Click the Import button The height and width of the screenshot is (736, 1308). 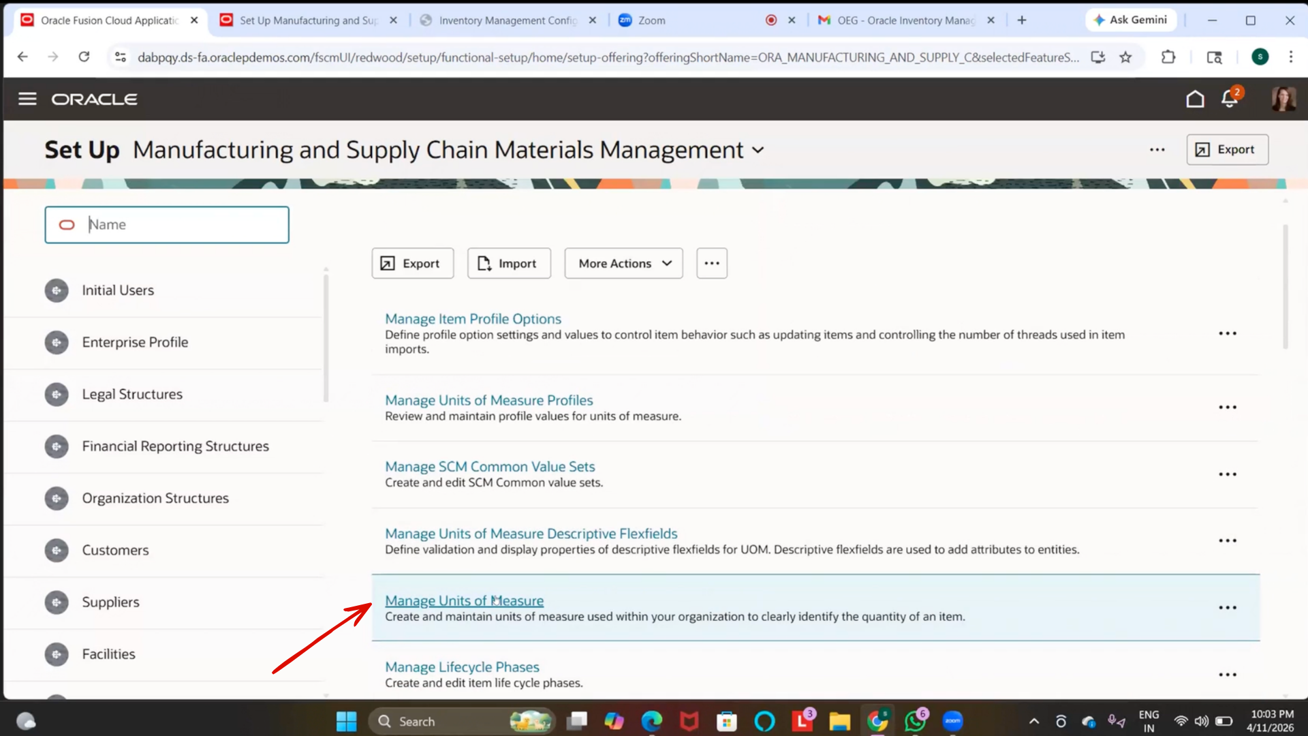coord(509,264)
